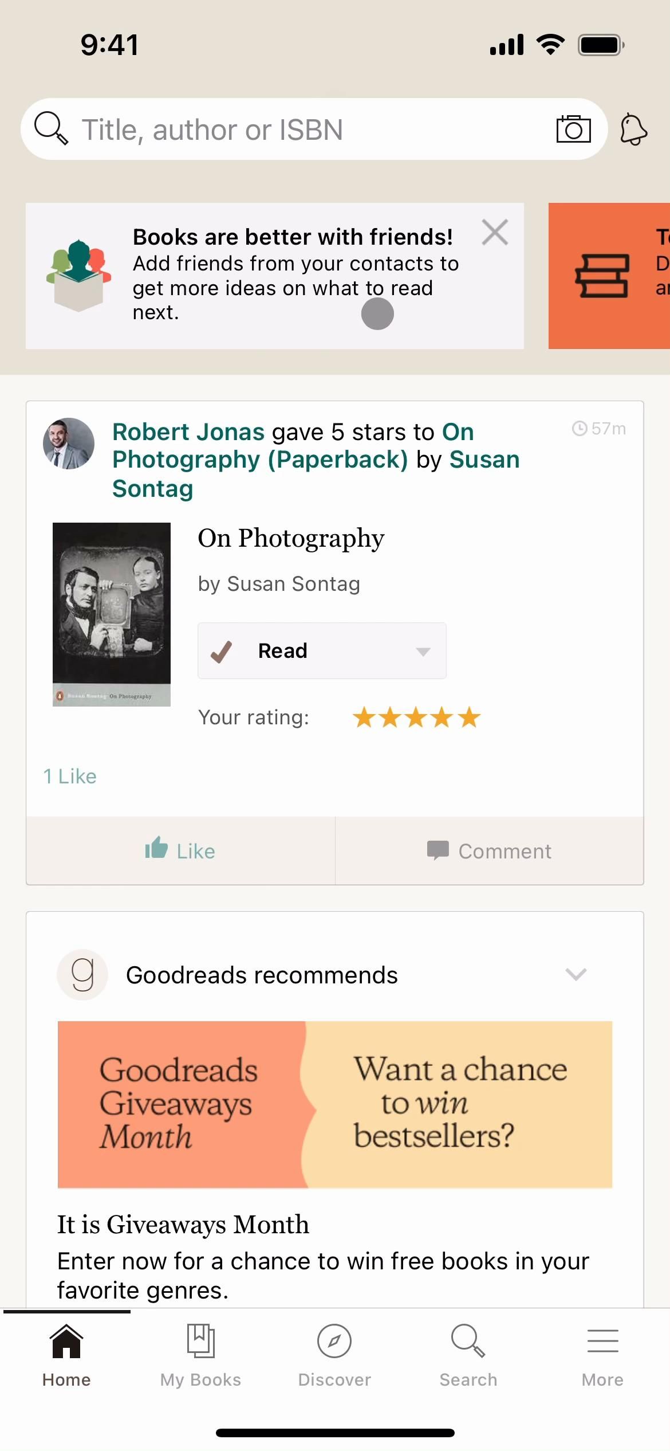Set your rating to the fifth star

tap(470, 717)
